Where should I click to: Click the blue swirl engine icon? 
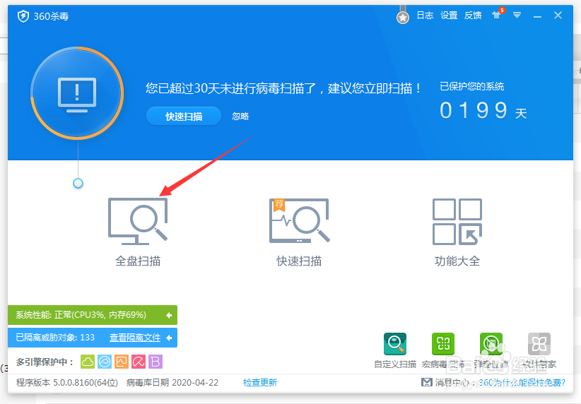pos(105,362)
